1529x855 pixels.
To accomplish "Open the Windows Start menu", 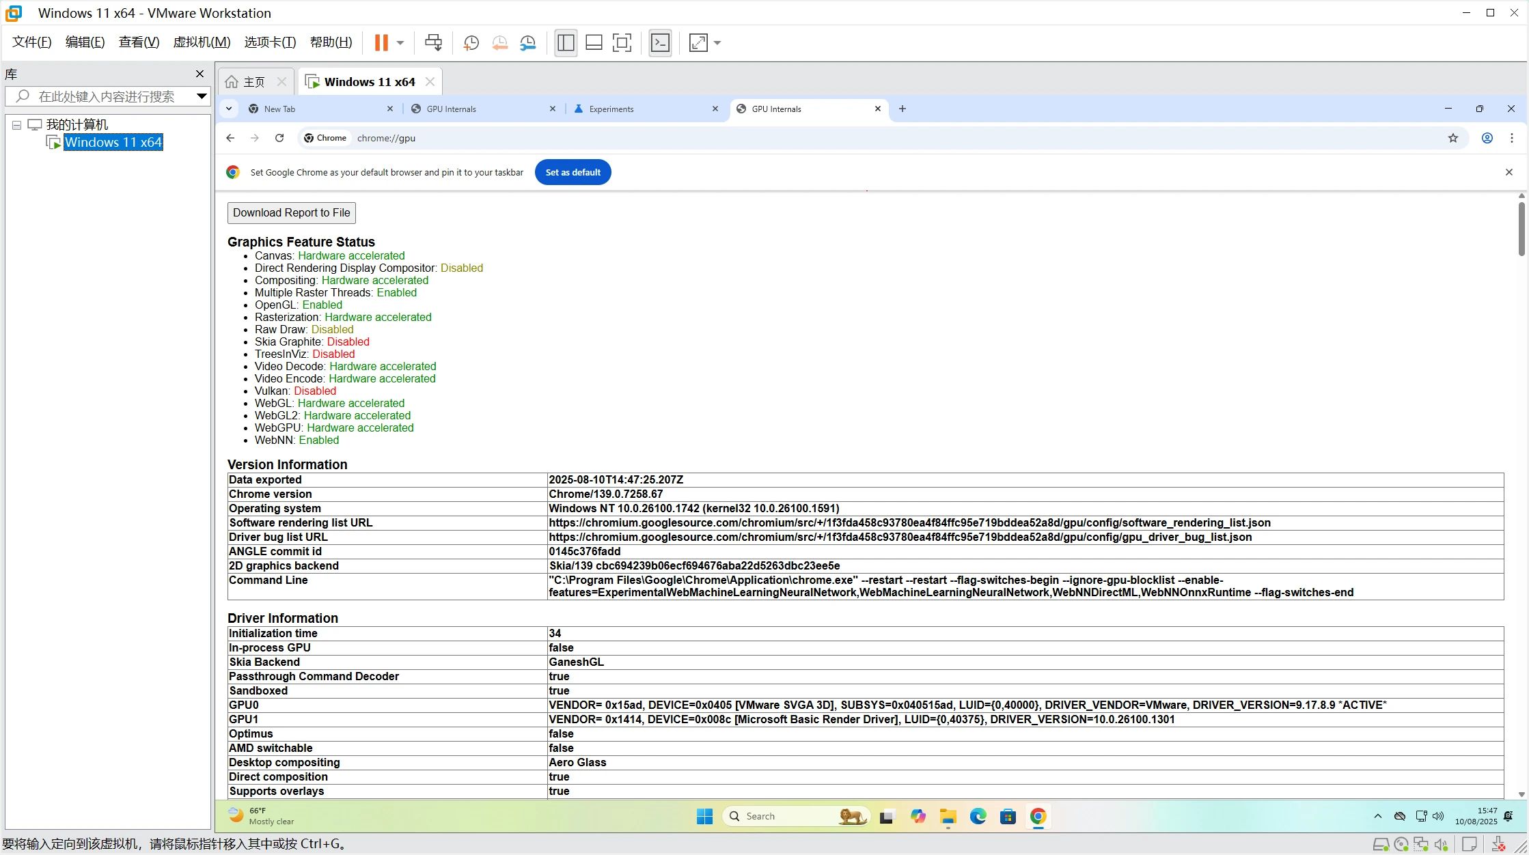I will (704, 816).
